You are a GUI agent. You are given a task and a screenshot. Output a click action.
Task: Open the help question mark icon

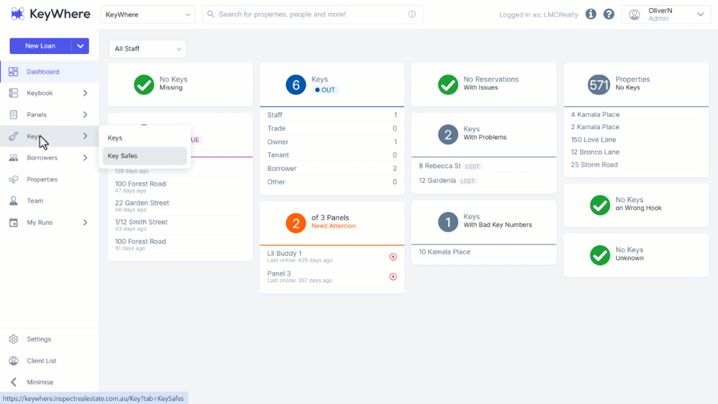609,14
